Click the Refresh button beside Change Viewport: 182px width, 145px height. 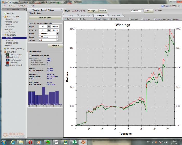[103, 11]
